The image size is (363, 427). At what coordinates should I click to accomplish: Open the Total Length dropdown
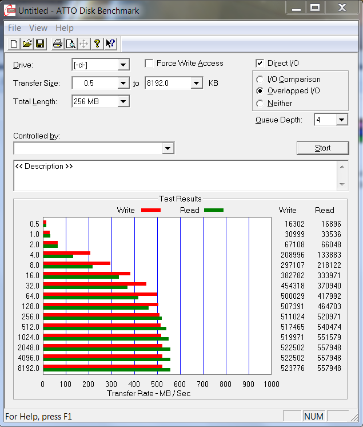[123, 102]
